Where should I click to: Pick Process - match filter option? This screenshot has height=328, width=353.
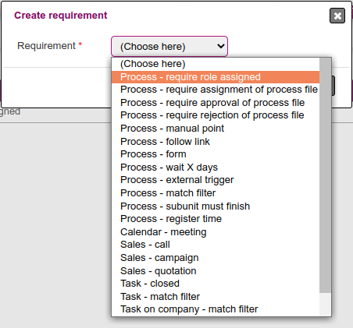[x=216, y=193]
